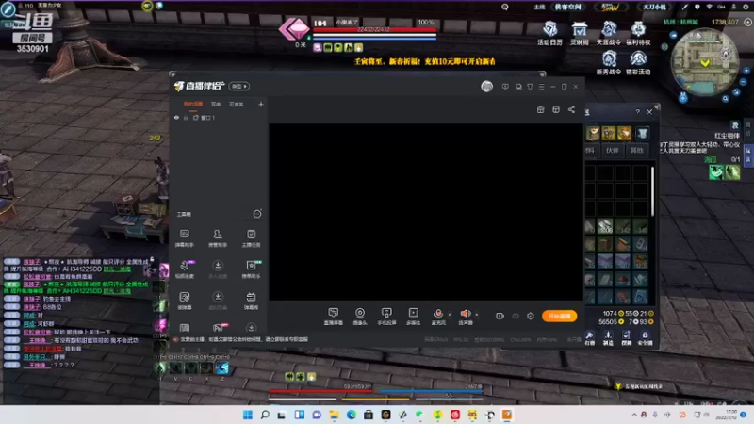This screenshot has width=754, height=424.
Task: Click the 天刀小说 top button
Action: point(654,7)
